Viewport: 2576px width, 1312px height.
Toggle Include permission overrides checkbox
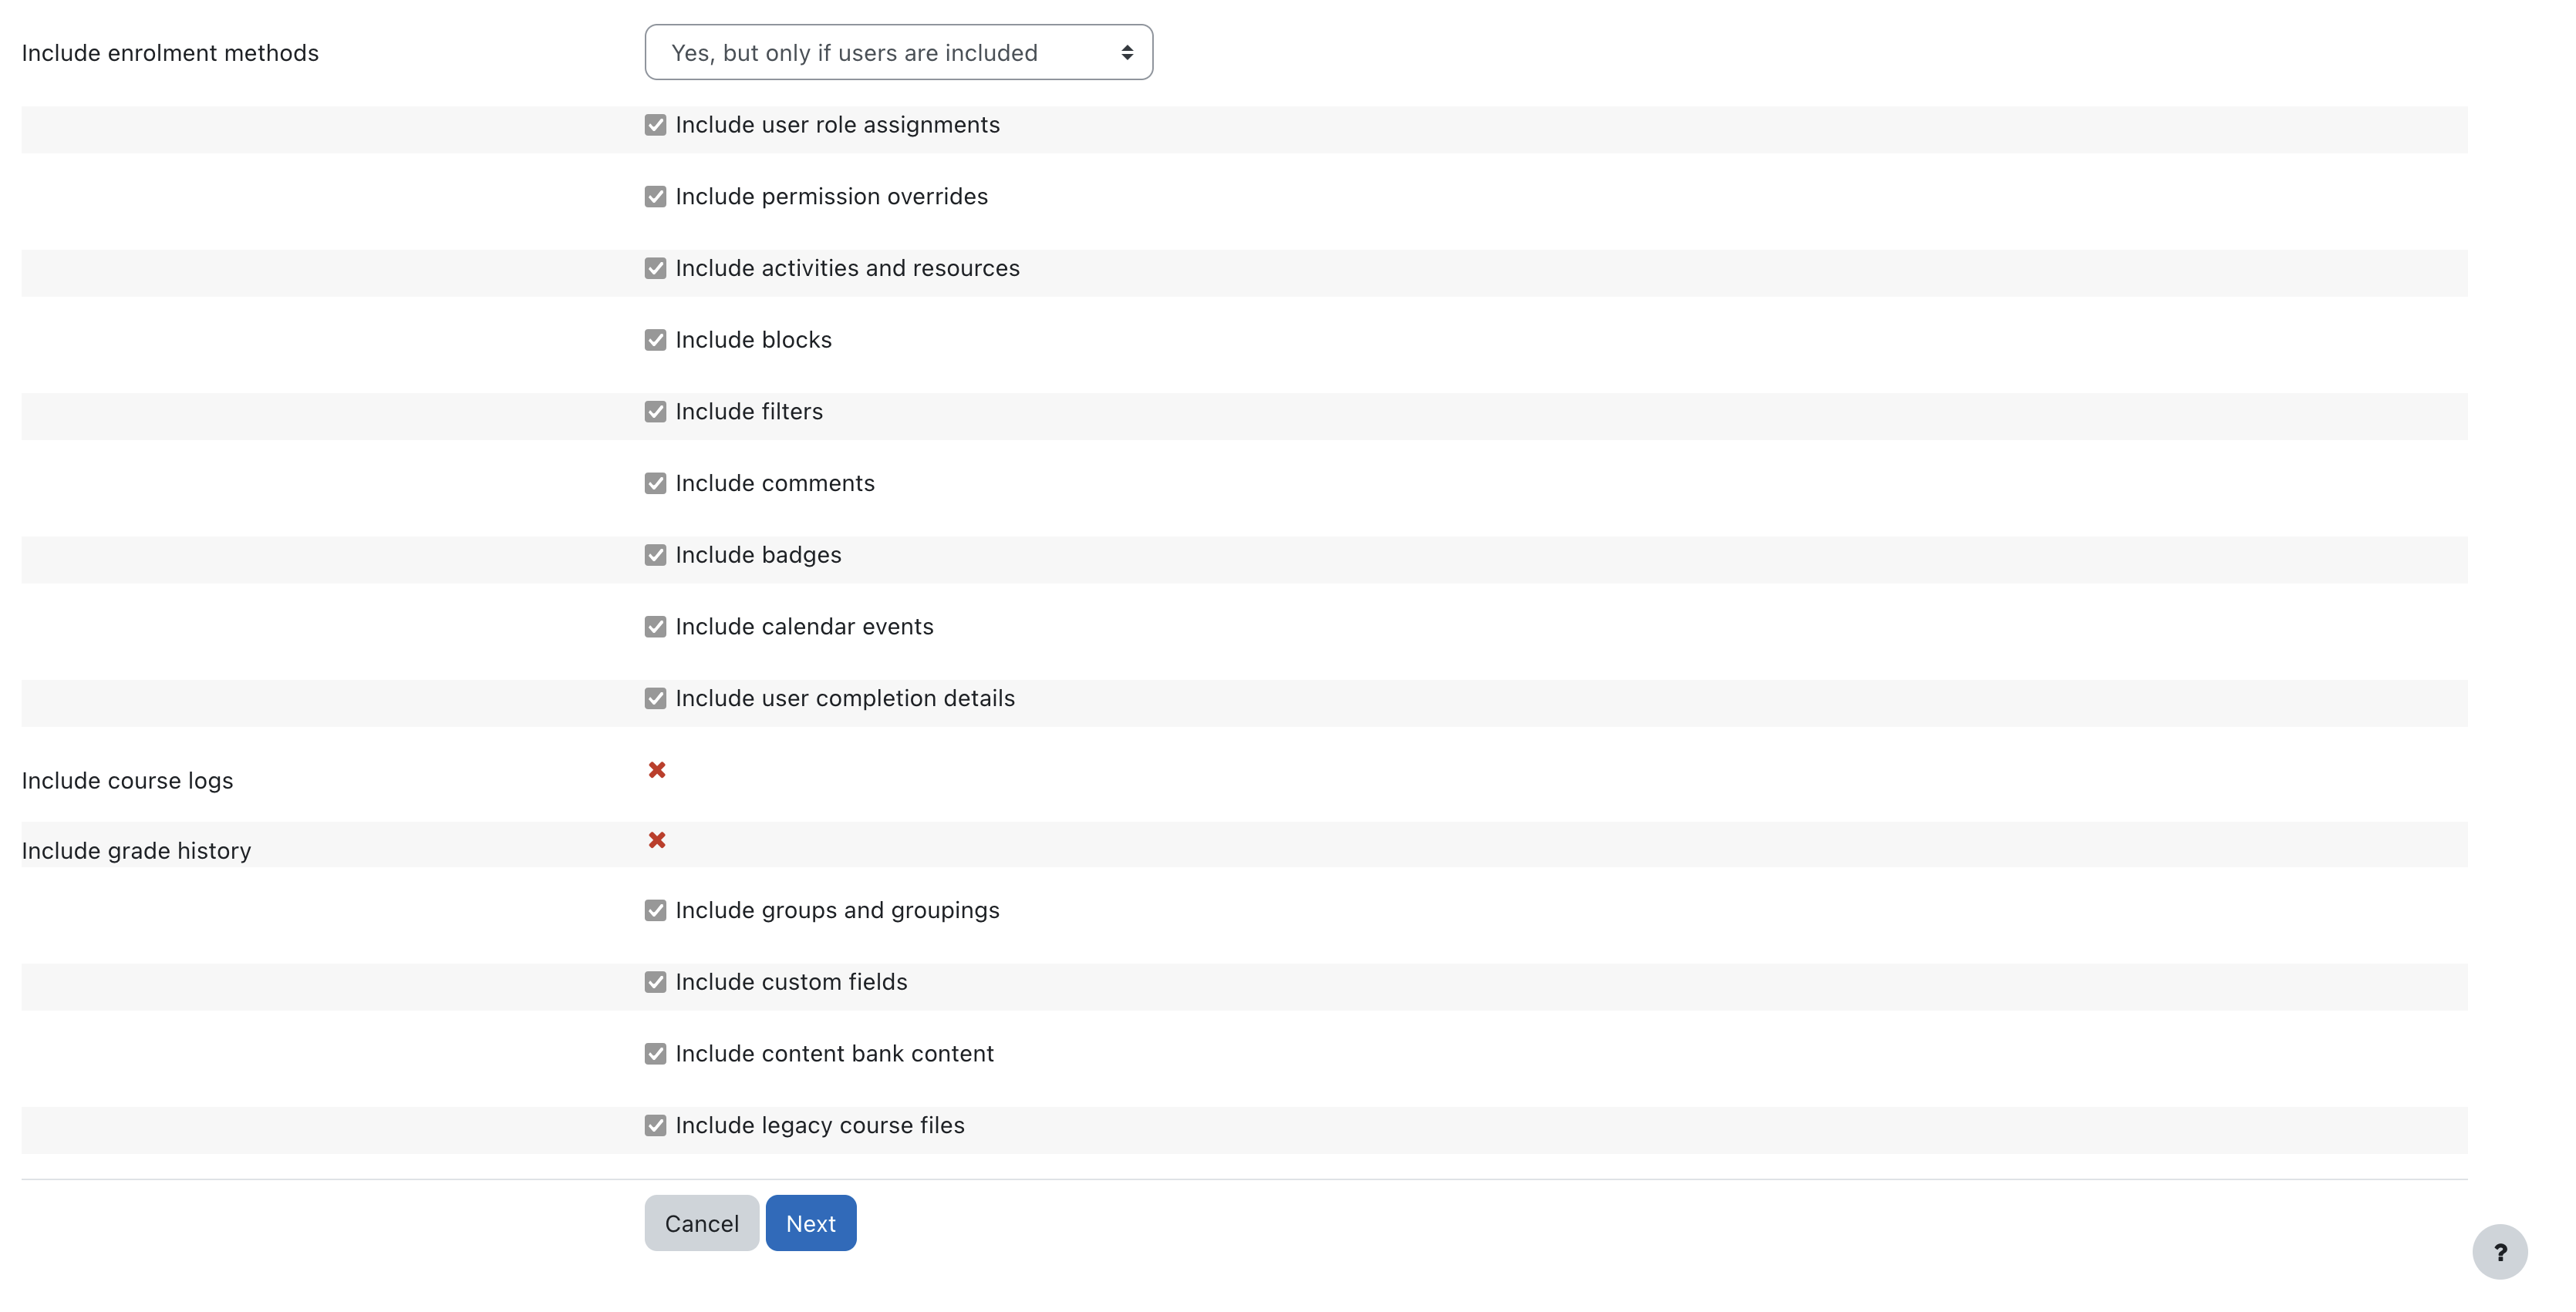click(x=656, y=197)
